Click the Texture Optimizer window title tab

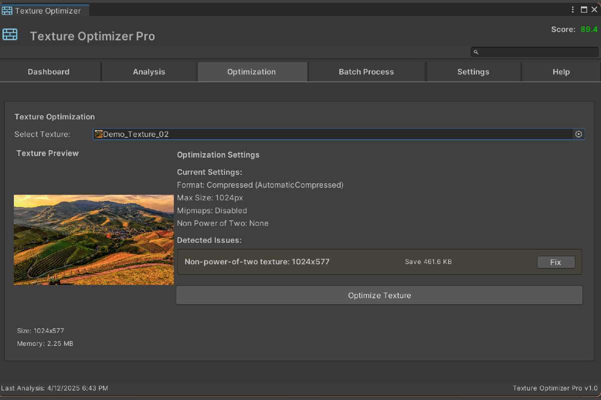45,10
